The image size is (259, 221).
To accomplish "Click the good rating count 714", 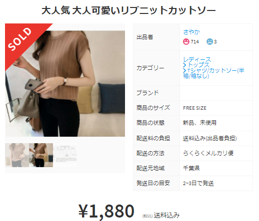I will point(194,42).
